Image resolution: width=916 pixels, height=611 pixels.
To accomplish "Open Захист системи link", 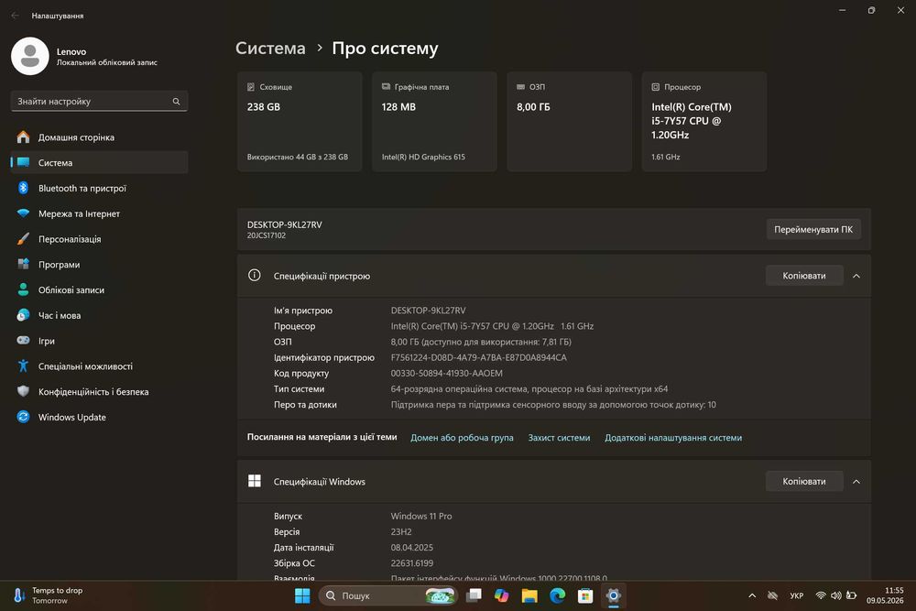I will (559, 438).
